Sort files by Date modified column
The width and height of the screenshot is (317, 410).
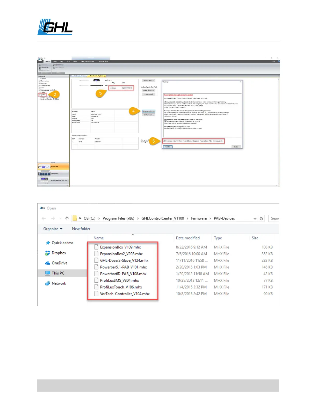(188, 238)
